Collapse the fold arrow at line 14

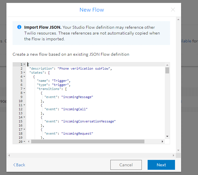[x=24, y=117]
